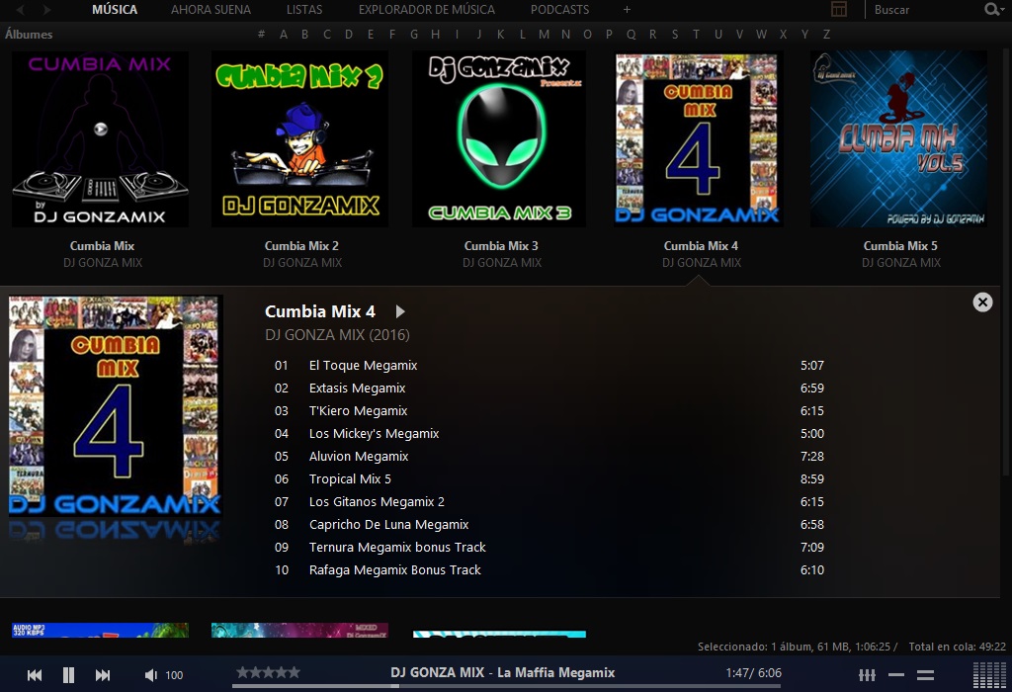Jump to albums starting with #
The width and height of the screenshot is (1012, 692).
click(x=261, y=35)
